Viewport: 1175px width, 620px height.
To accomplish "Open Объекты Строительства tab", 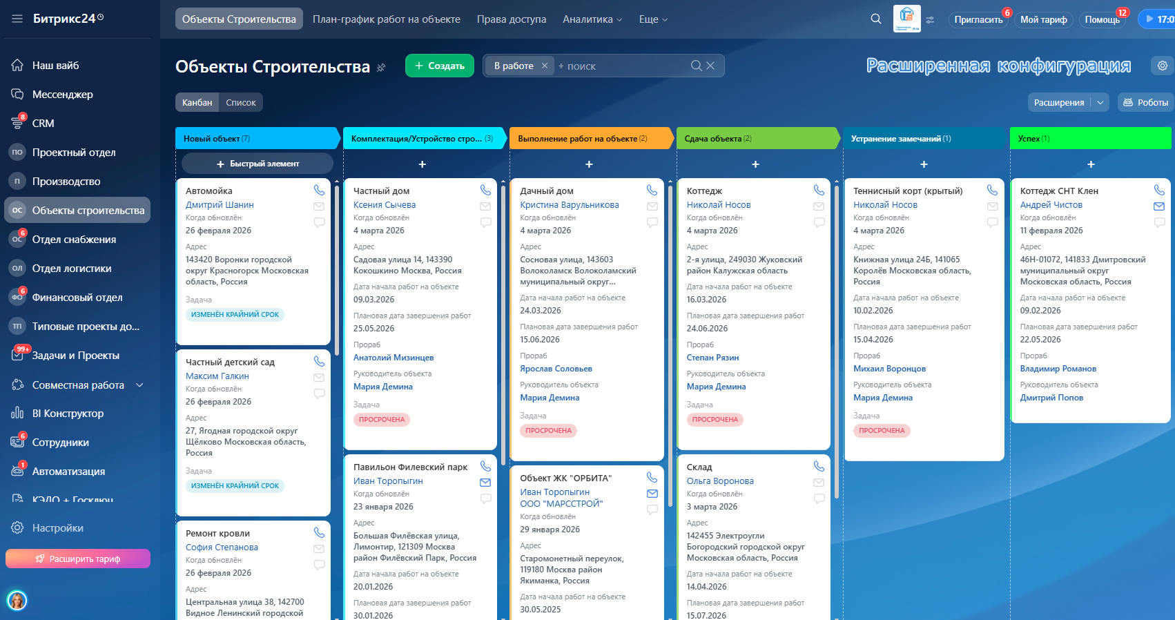I will (239, 19).
